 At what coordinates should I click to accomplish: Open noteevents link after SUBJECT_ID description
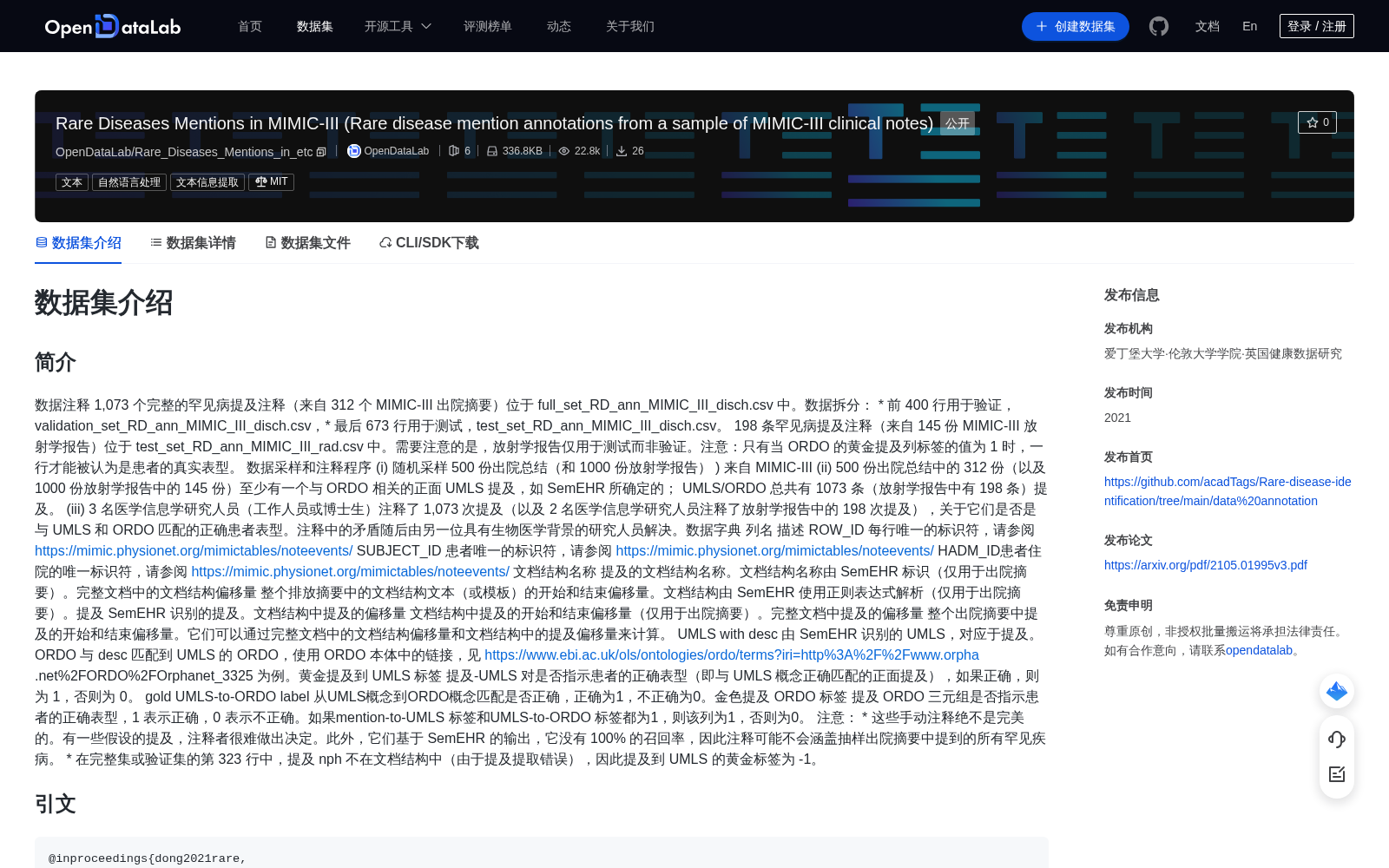pyautogui.click(x=774, y=551)
